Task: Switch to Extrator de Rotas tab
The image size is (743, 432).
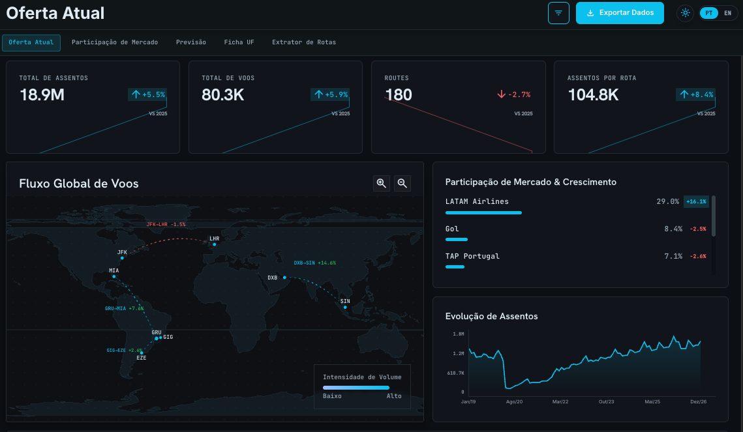Action: pyautogui.click(x=304, y=42)
